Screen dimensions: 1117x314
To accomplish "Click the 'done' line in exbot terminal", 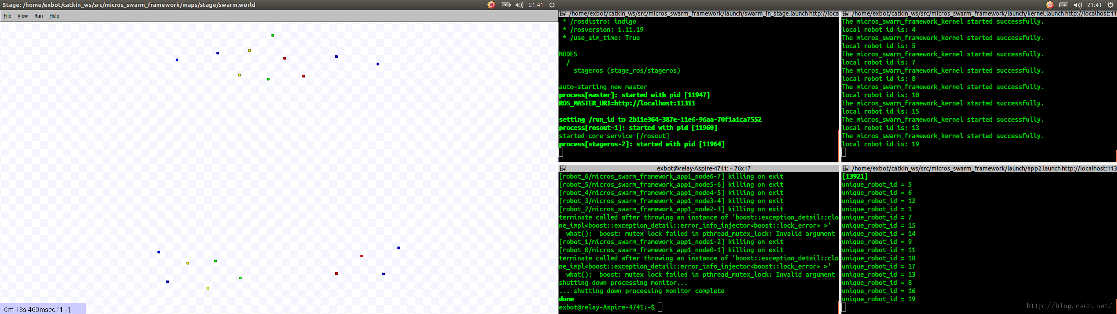I will (x=566, y=299).
